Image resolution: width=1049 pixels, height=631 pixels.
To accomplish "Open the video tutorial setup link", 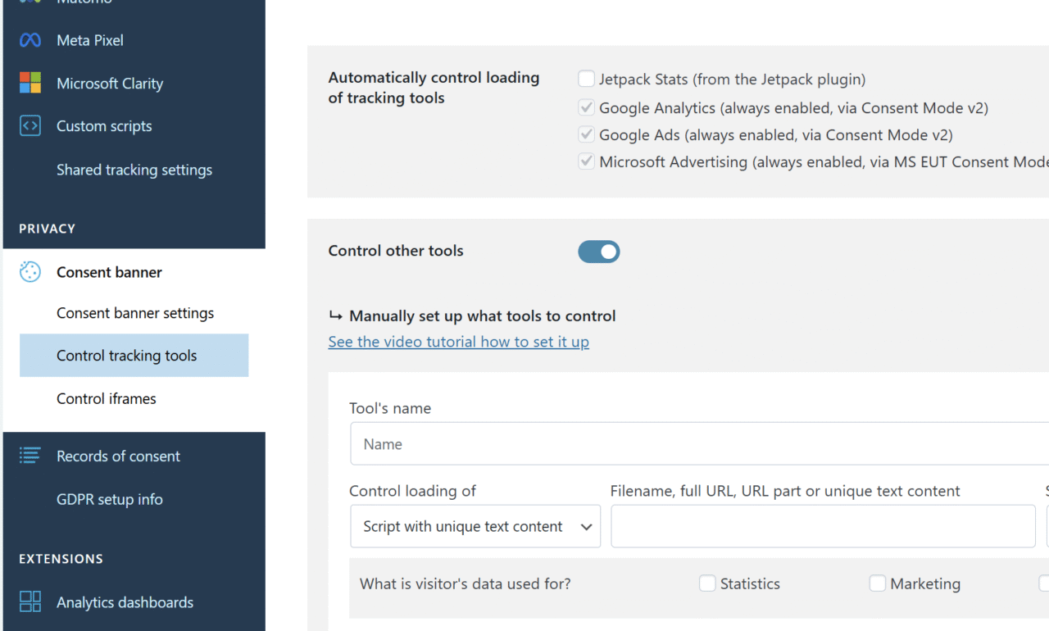I will click(458, 342).
